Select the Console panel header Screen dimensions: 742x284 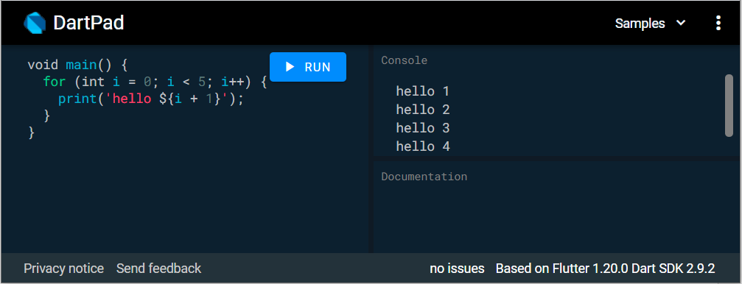point(404,60)
